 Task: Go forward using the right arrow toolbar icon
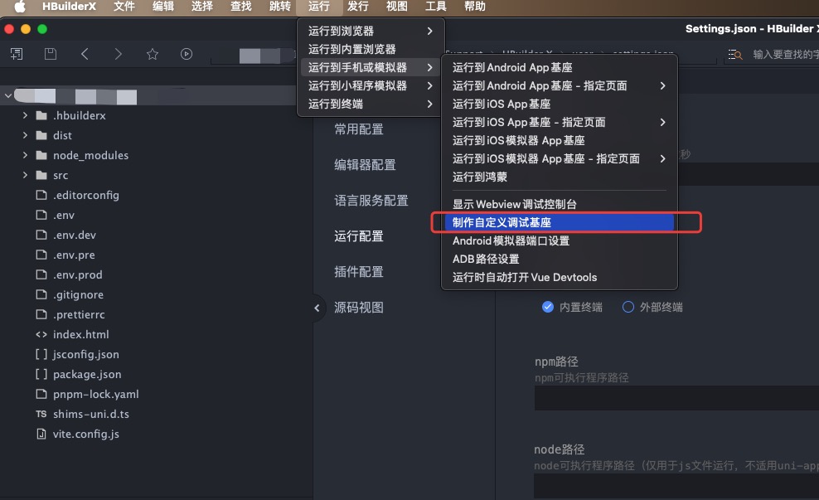point(118,54)
